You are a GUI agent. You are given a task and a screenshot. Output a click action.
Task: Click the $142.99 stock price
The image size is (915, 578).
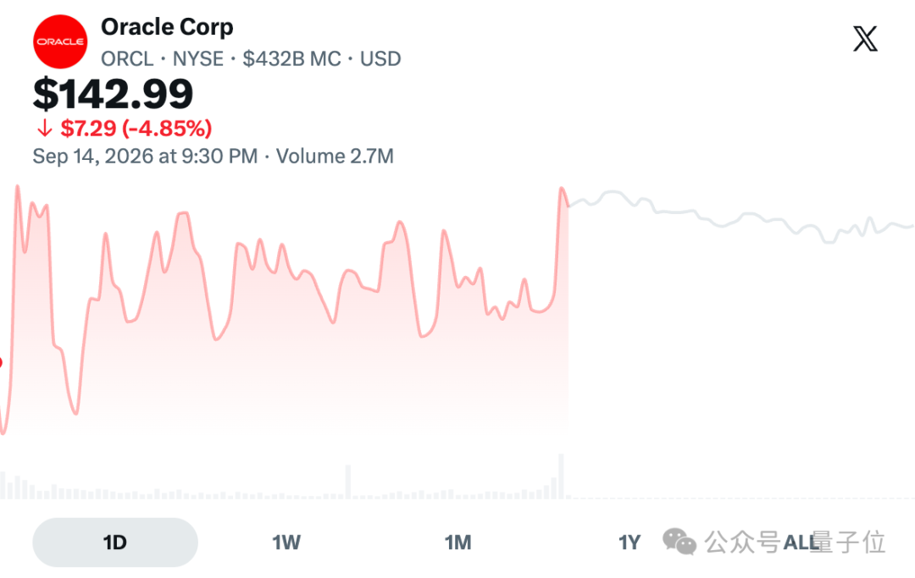click(113, 94)
